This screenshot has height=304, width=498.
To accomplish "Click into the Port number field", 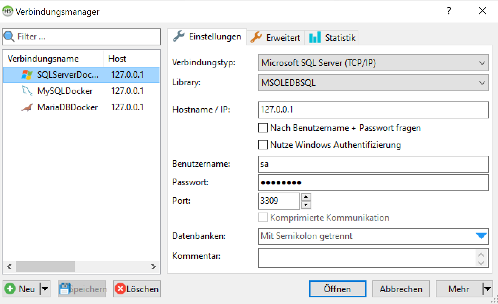I will point(279,201).
